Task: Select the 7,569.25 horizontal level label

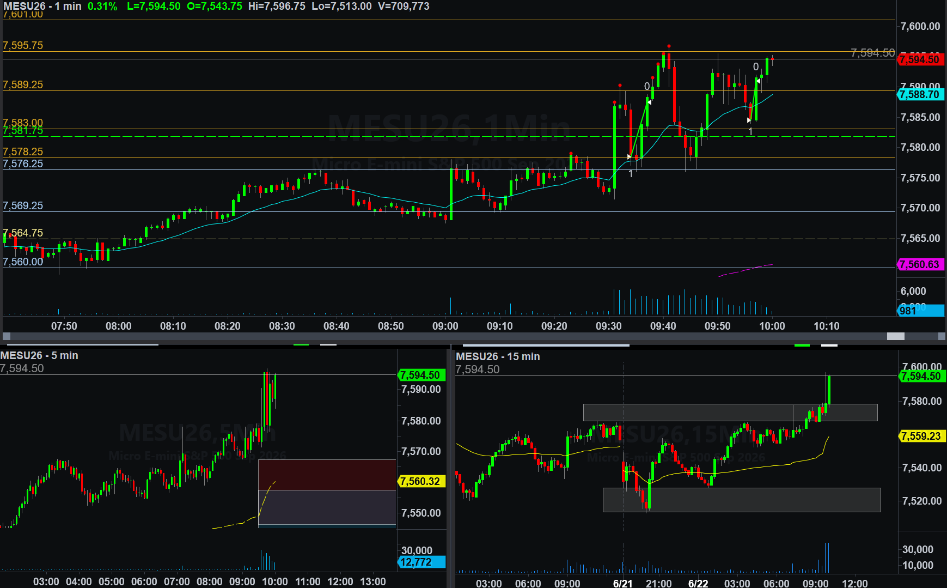Action: coord(23,205)
